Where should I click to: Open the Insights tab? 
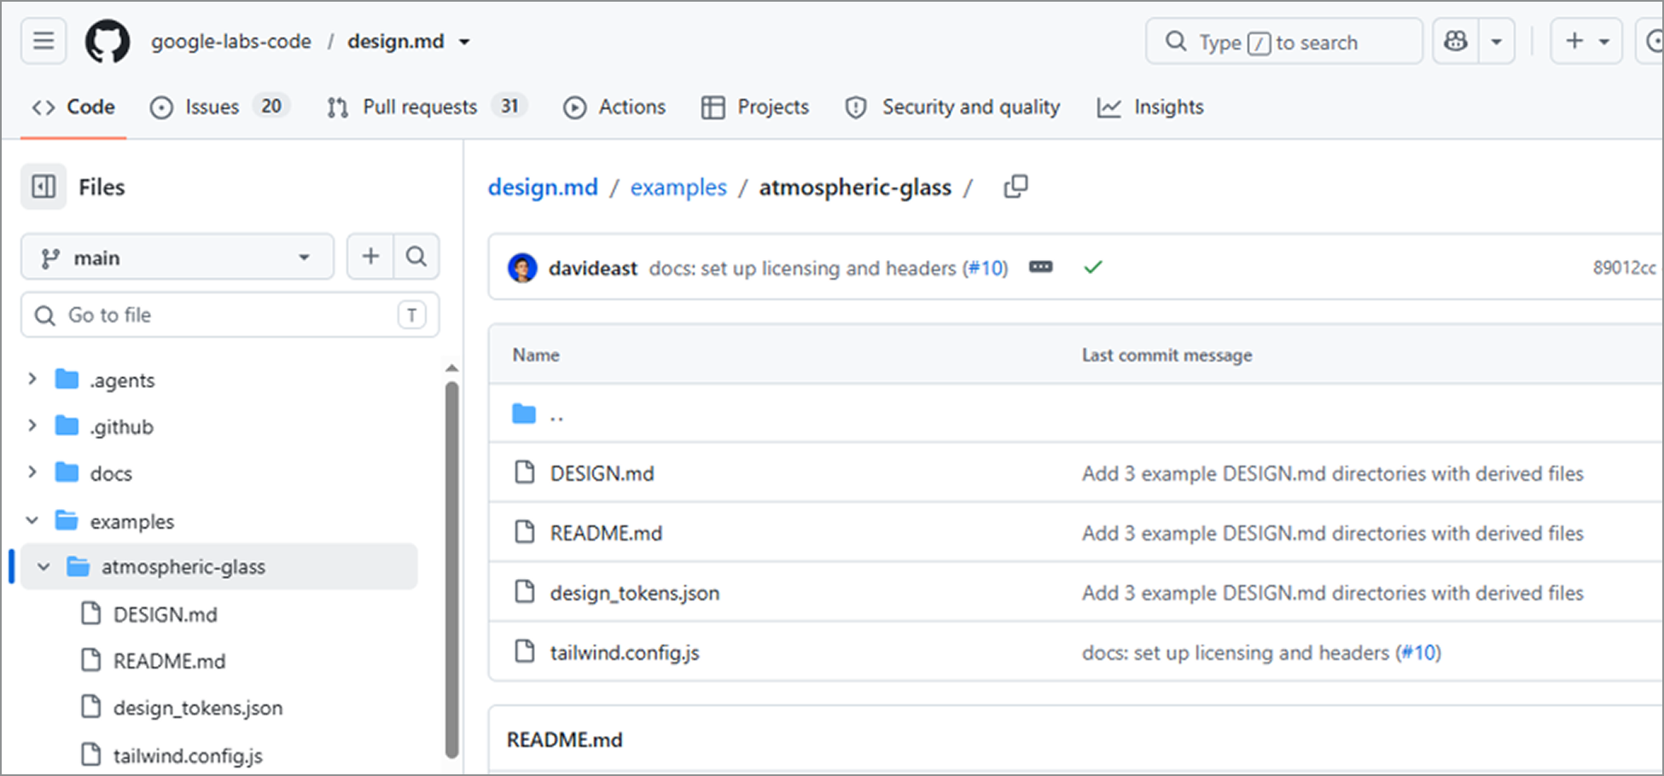[x=1150, y=107]
